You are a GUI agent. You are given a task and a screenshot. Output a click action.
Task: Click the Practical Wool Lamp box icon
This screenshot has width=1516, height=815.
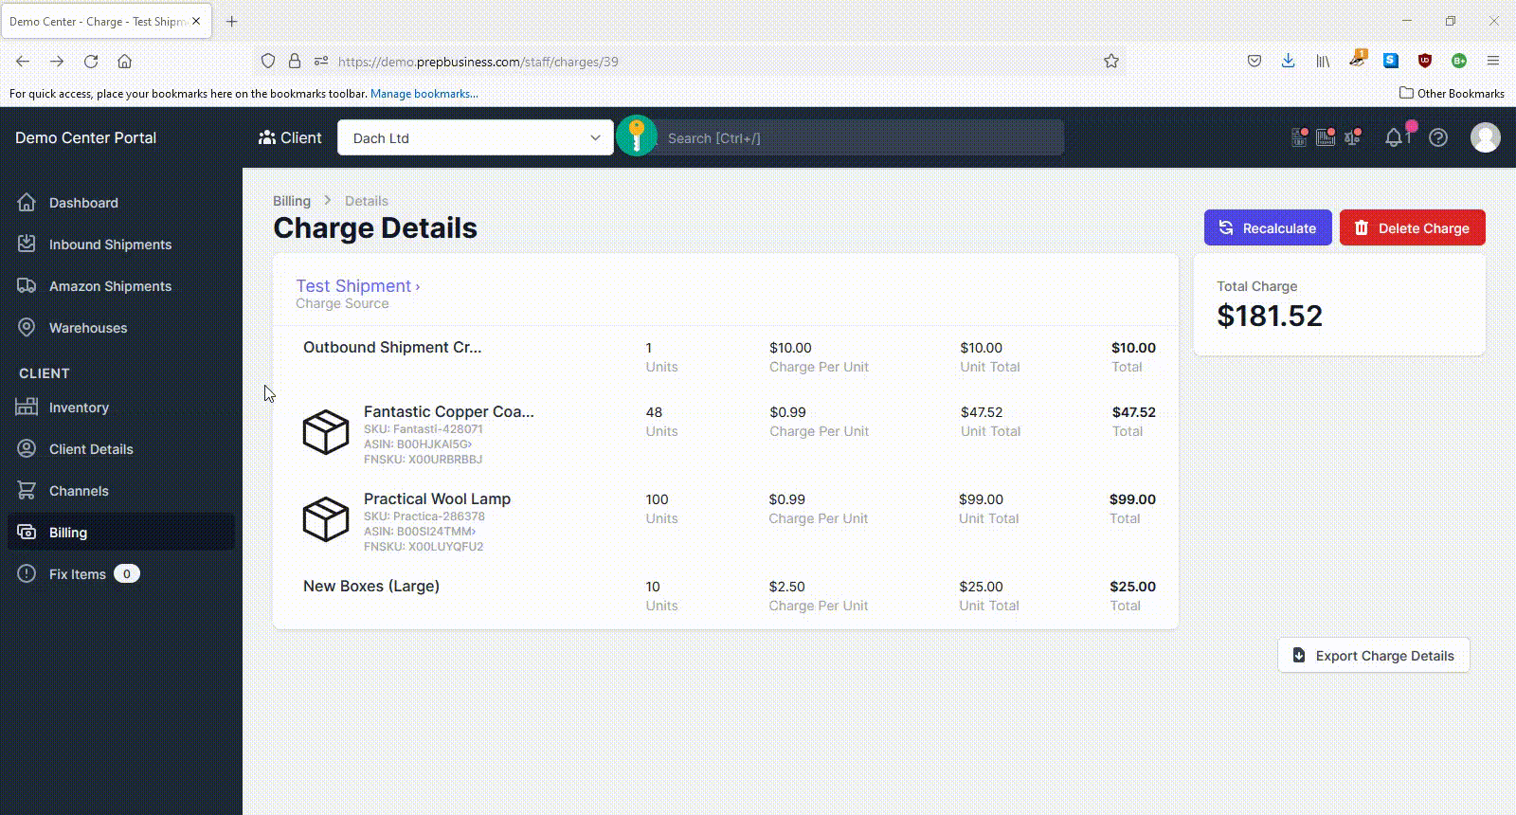pos(326,519)
